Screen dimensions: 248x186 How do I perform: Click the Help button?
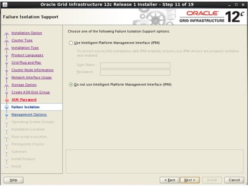pos(14,180)
